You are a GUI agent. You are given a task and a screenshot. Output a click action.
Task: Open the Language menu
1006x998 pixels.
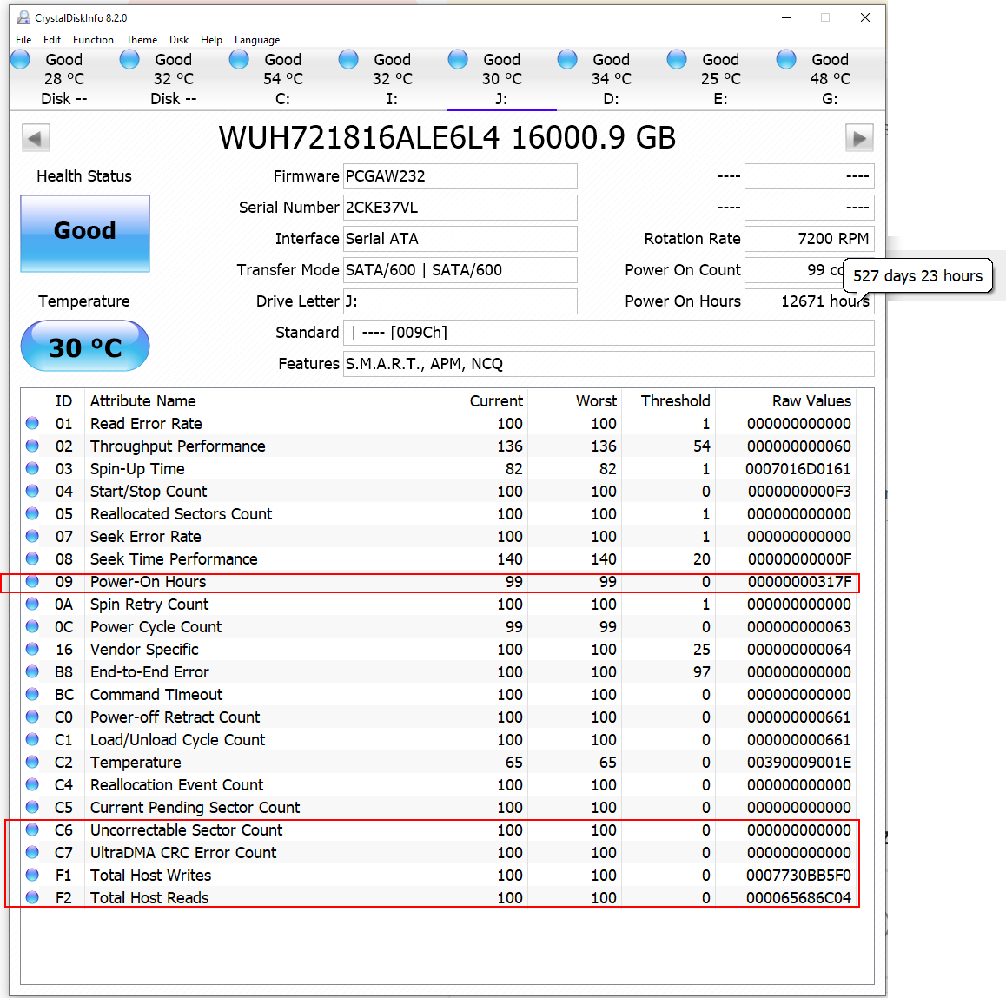[257, 40]
